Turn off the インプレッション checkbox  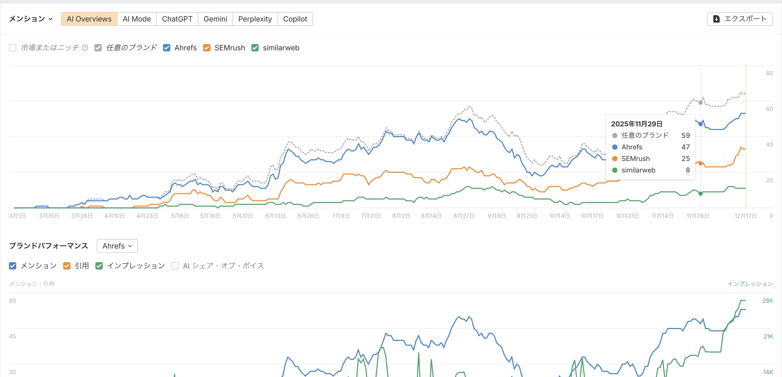[99, 266]
